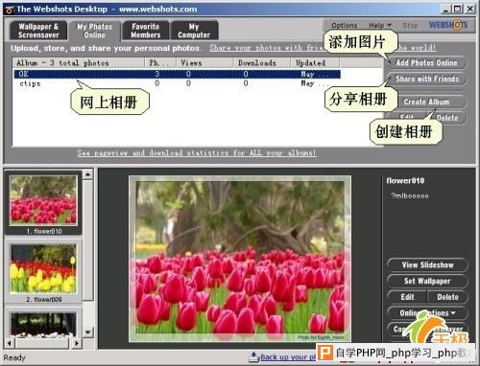Click the Webshots title bar icon
Viewport: 480px width, 366px height.
pos(10,10)
